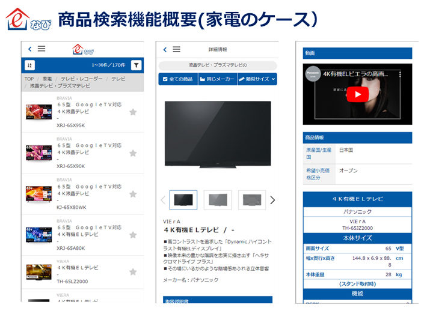The image size is (427, 317).
Task: Toggle favorite star for XRJ-65X90K
Action: pyautogui.click(x=133, y=153)
